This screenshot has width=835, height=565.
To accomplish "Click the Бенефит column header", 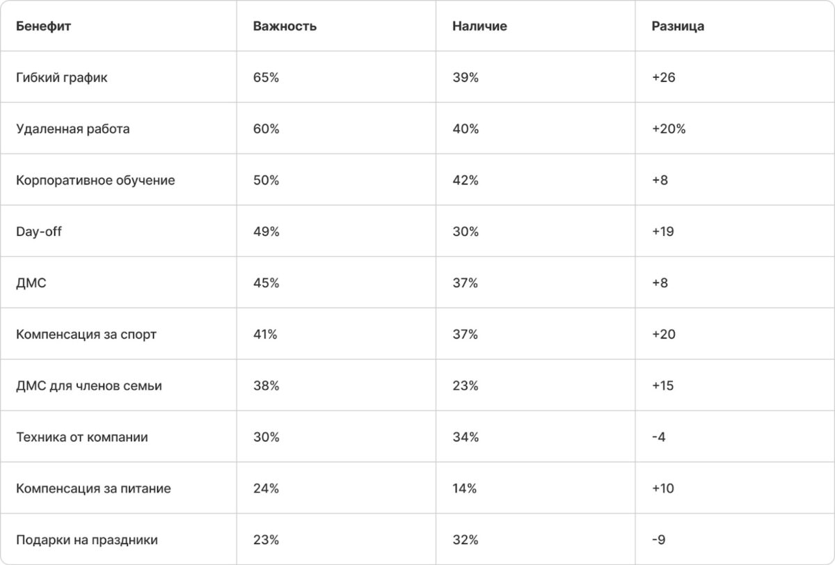I will point(44,26).
